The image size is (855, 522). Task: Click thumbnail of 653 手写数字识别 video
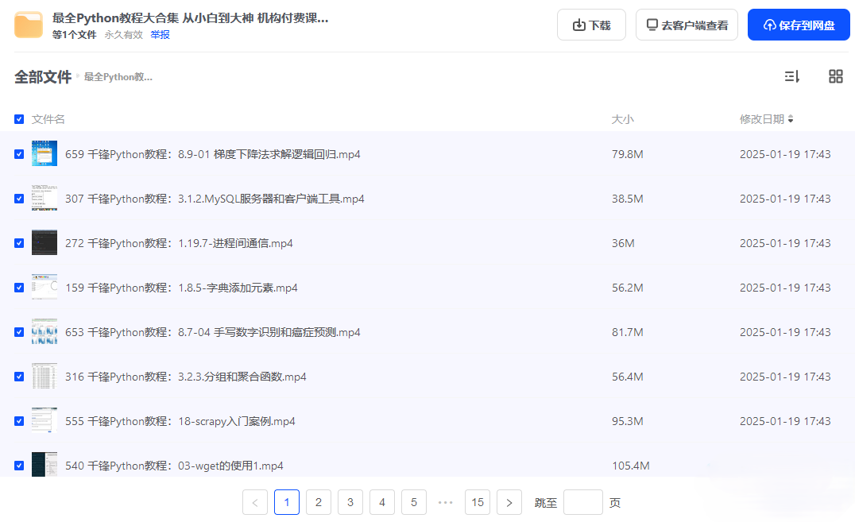(44, 331)
